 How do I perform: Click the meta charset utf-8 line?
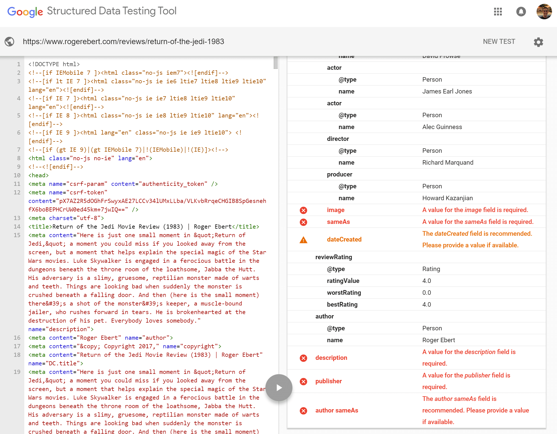pos(66,218)
